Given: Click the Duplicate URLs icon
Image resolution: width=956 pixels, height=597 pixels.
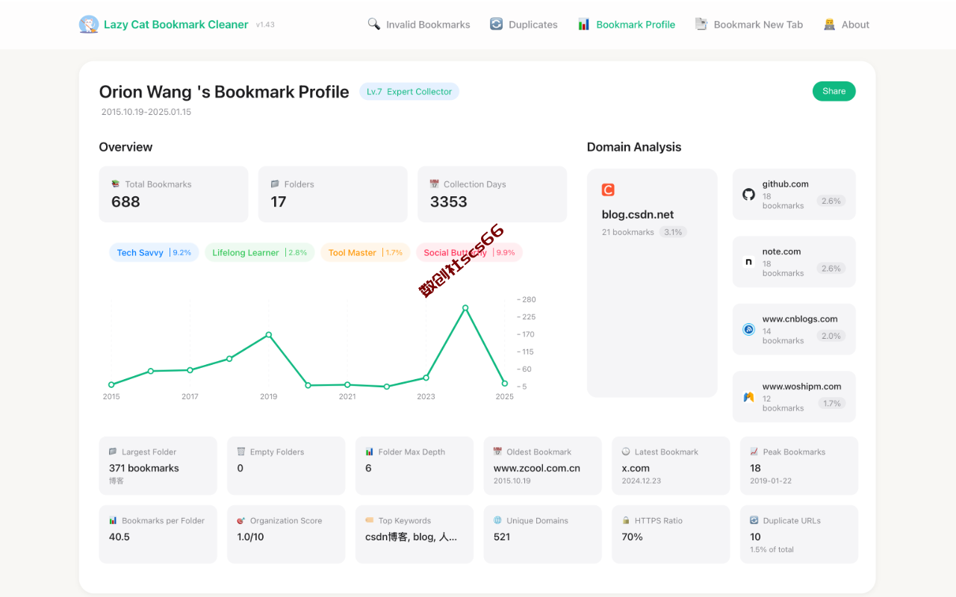Looking at the screenshot, I should pyautogui.click(x=754, y=520).
